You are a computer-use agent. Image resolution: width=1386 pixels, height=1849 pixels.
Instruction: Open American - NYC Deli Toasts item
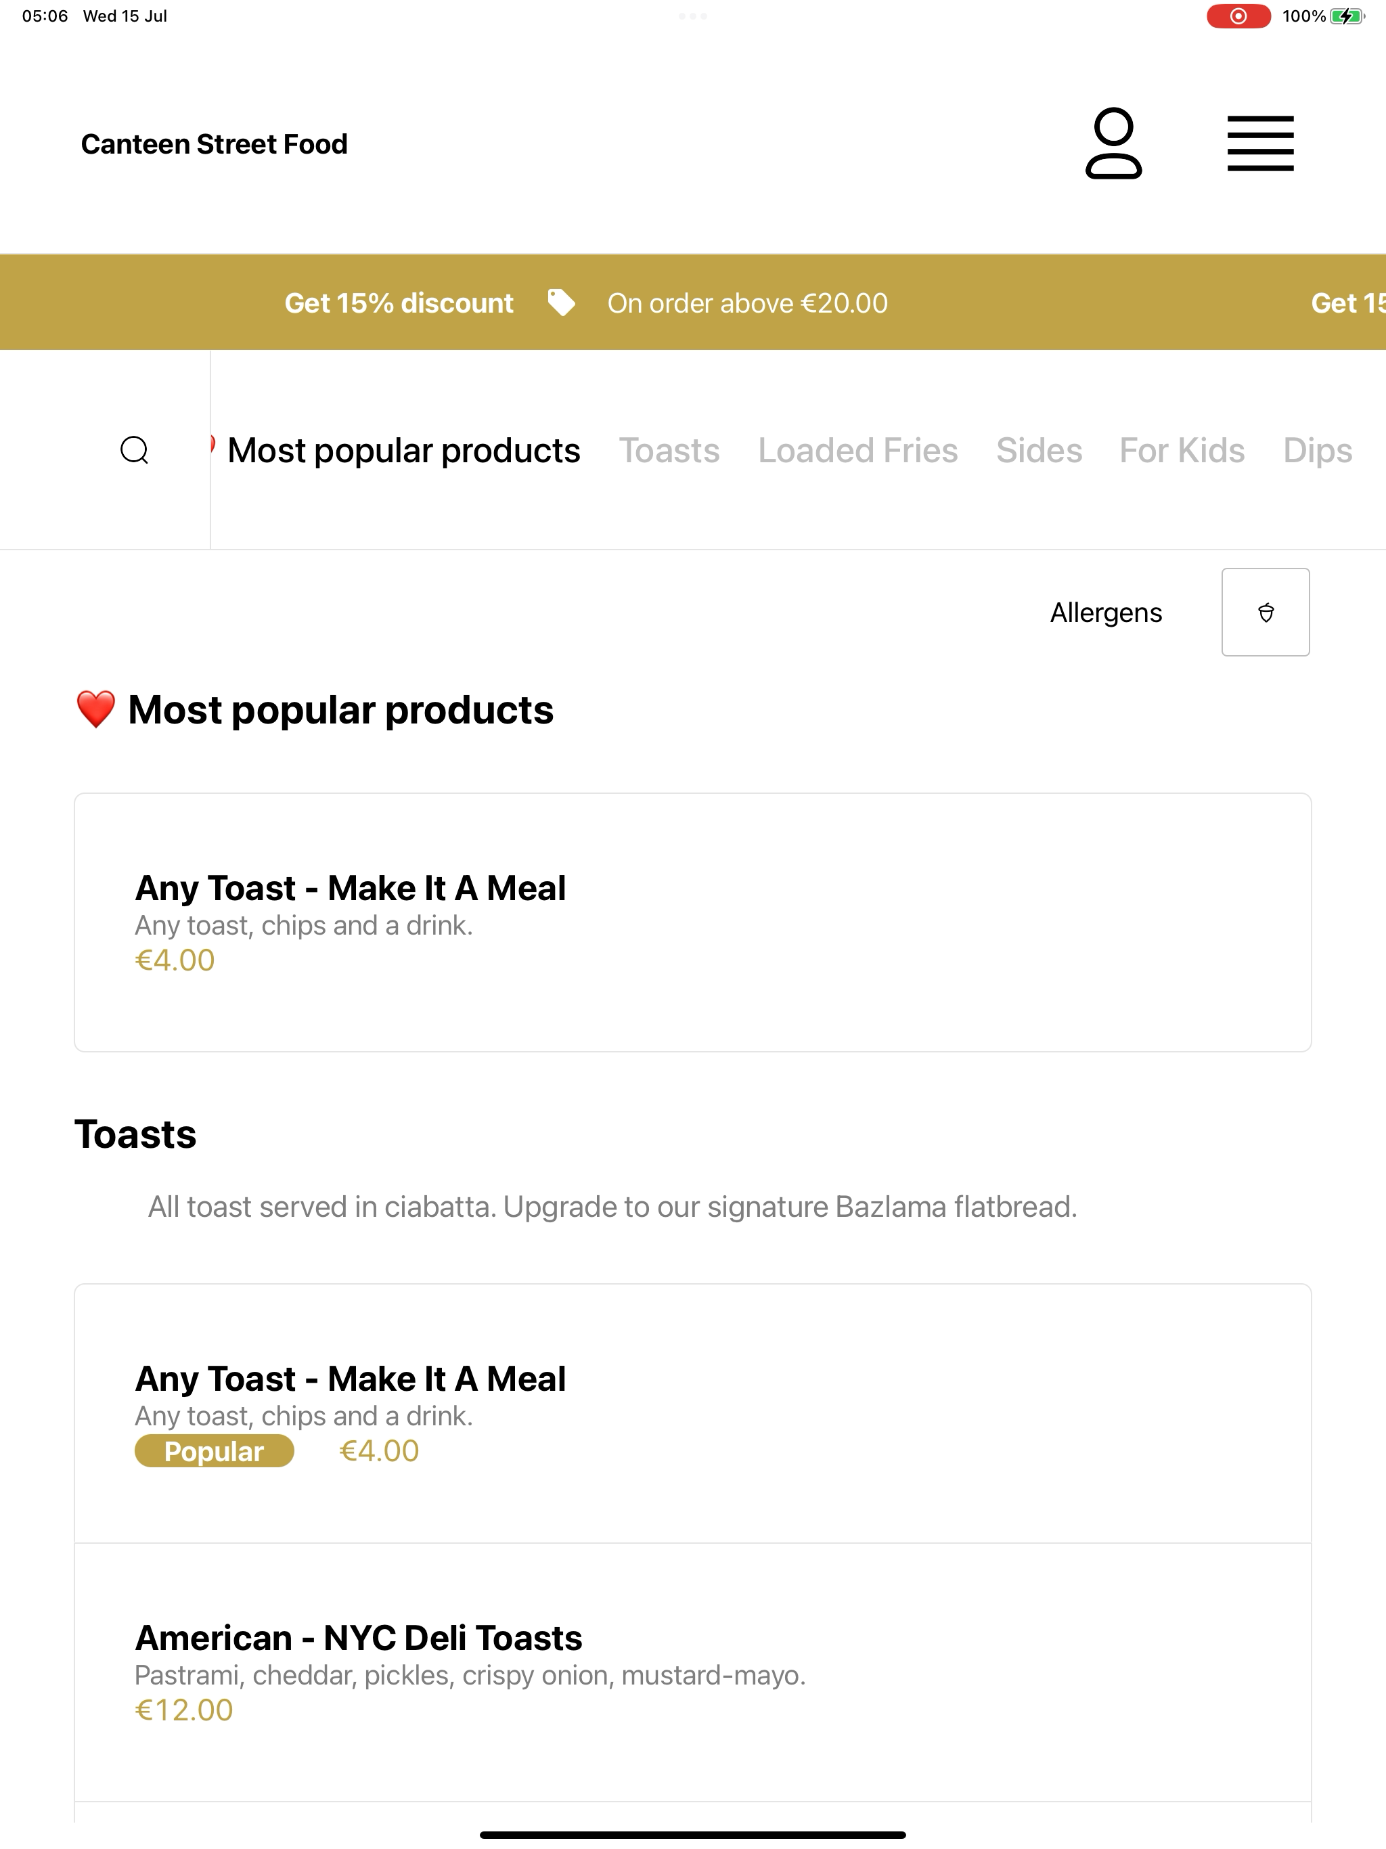pyautogui.click(x=692, y=1672)
